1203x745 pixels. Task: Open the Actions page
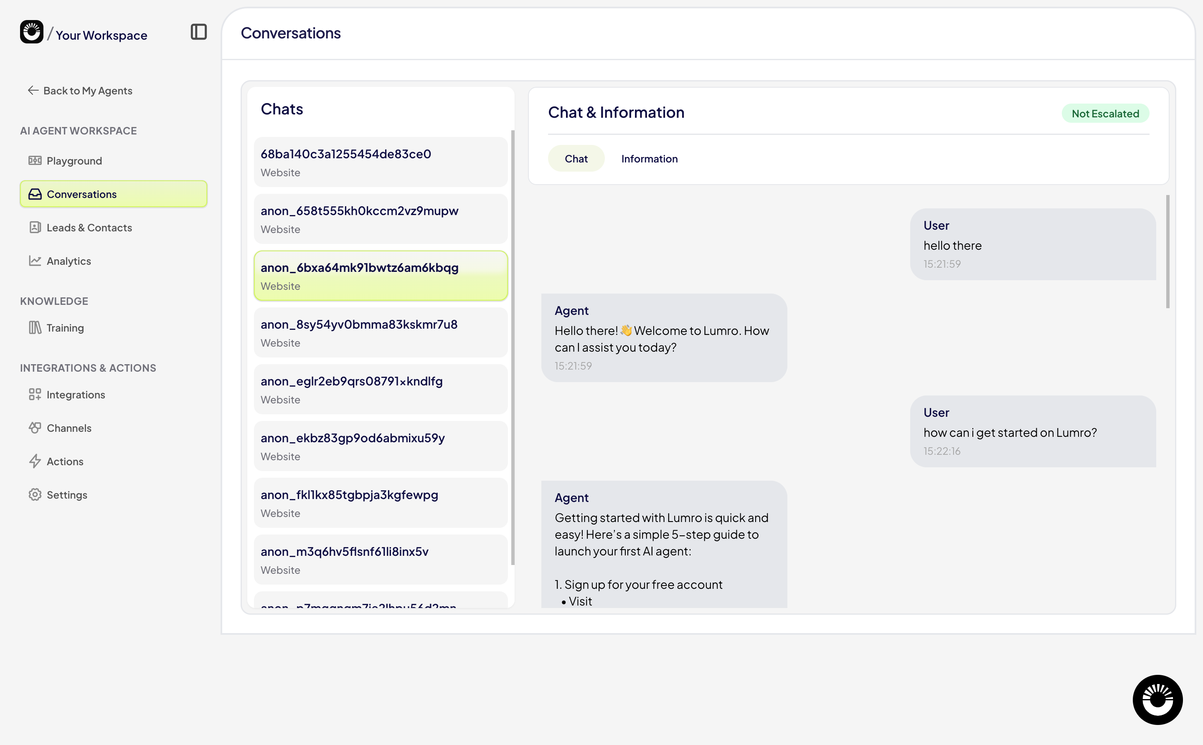pyautogui.click(x=65, y=462)
